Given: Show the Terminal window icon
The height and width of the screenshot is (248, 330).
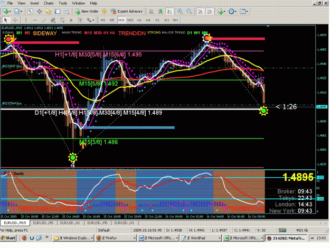Looking at the screenshot, I should (58, 12).
